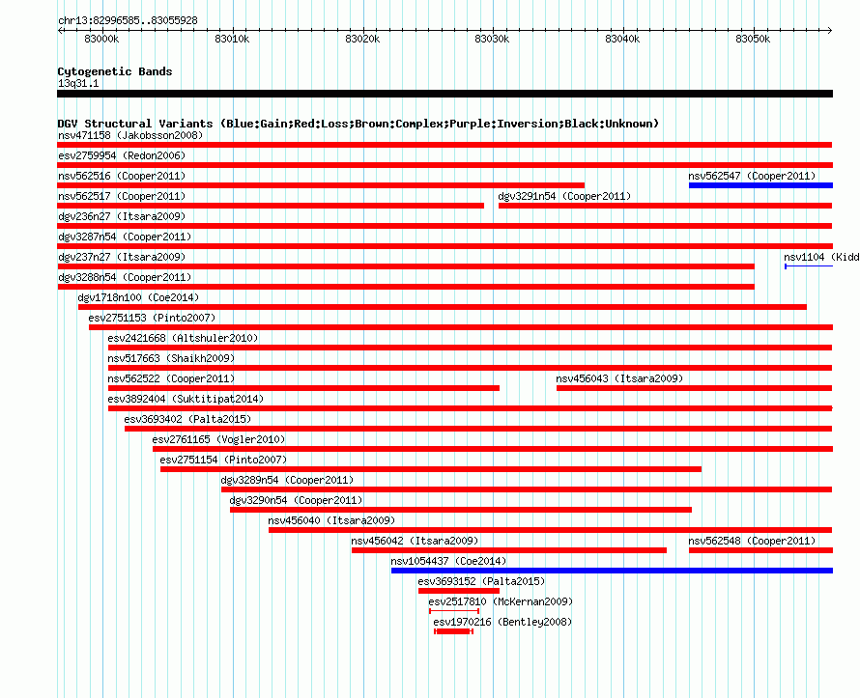Click the nsv456042 (Itsara2009) label
The width and height of the screenshot is (860, 698).
[415, 541]
